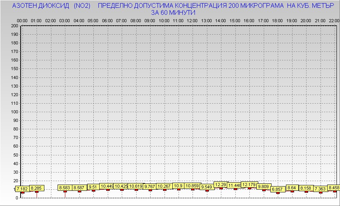
Task: Select the 12.179 data label
Action: 249,185
